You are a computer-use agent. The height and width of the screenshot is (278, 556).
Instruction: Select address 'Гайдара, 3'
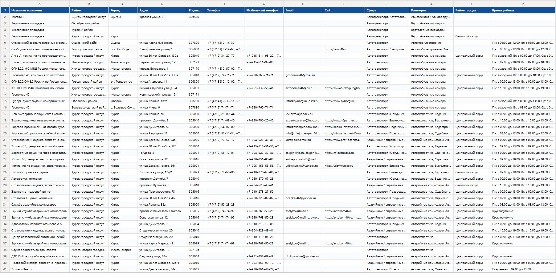point(162,153)
